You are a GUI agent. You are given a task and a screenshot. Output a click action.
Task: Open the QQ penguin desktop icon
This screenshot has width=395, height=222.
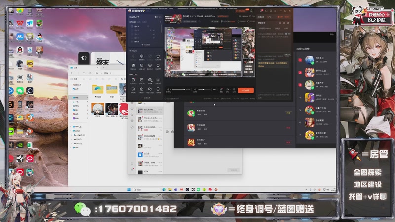[20, 50]
